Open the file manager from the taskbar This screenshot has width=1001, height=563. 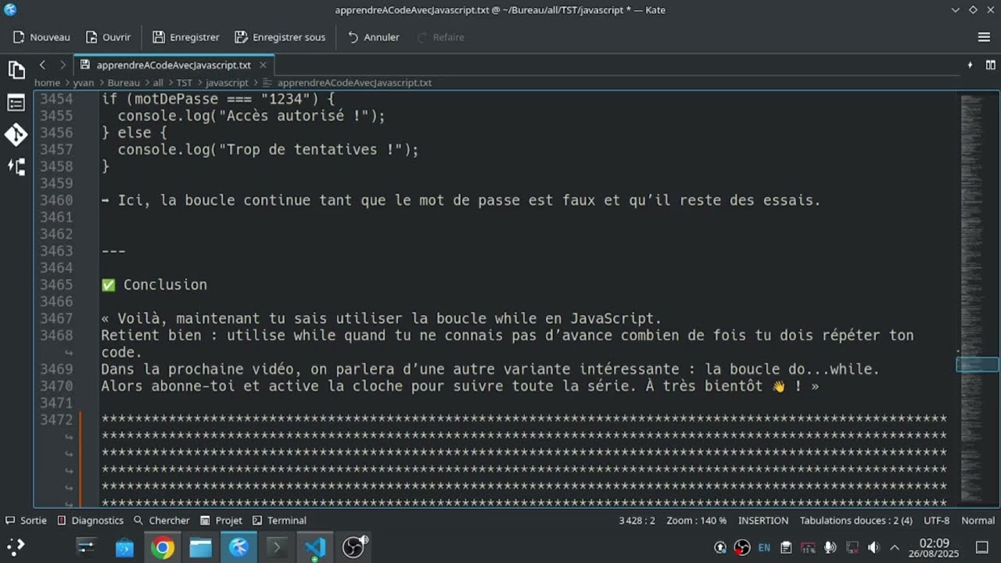click(x=201, y=547)
